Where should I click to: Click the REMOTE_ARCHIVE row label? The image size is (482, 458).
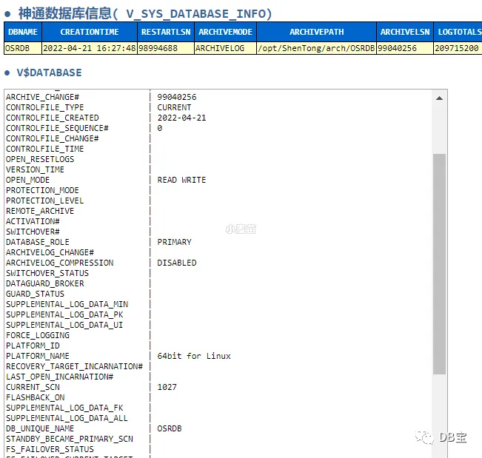click(x=40, y=211)
